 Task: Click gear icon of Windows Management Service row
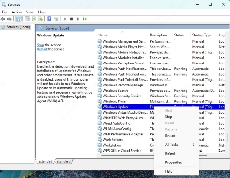click(x=100, y=41)
